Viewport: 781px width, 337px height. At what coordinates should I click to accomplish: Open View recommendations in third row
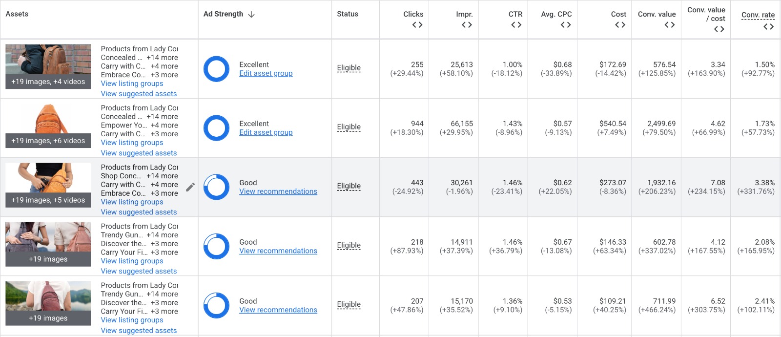[278, 191]
